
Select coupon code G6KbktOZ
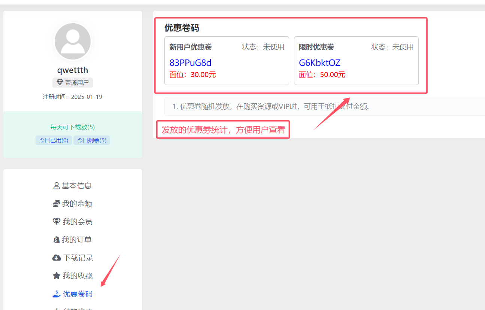(x=319, y=63)
